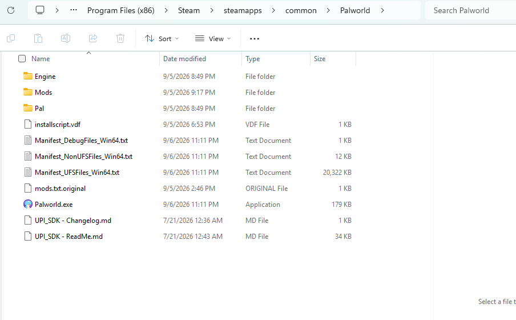Screen dimensions: 516x320
Task: Expand the chevron after This PC icon
Action: click(x=57, y=10)
